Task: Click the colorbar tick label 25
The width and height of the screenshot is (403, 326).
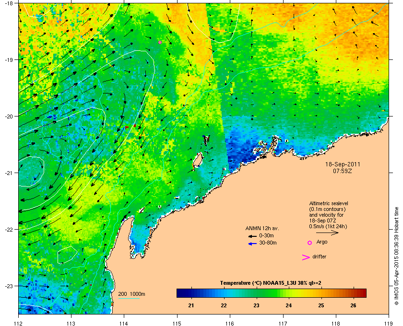Action: (x=321, y=305)
